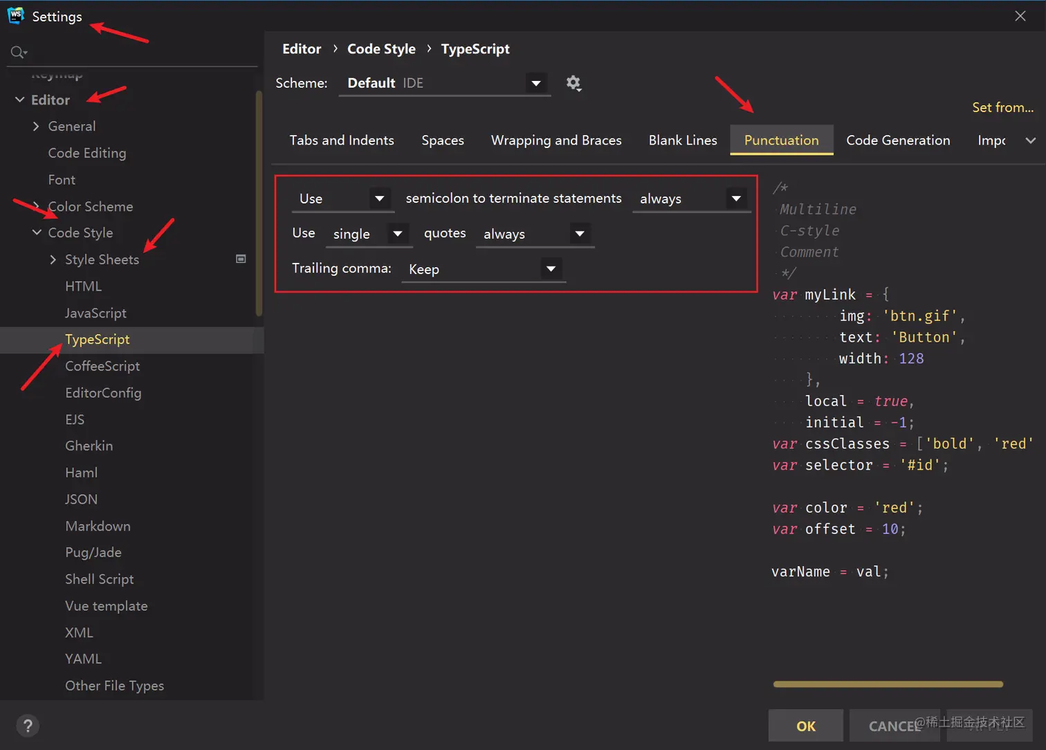The width and height of the screenshot is (1046, 750).
Task: Select XML code style entry
Action: (79, 632)
